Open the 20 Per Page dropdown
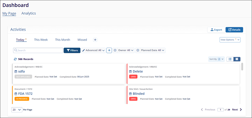This screenshot has height=118, width=252. (x=17, y=110)
